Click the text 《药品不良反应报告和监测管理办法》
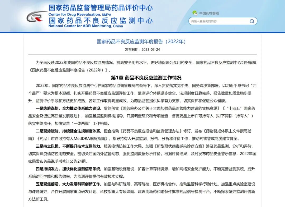The image size is (285, 207). point(151,131)
